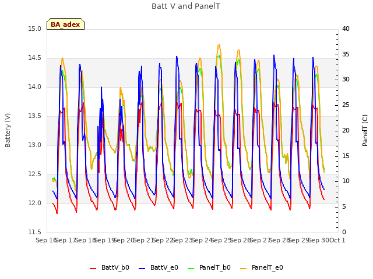Click the 25 right axis tick label
Viewport: 373px width, 279px height.
(346, 105)
